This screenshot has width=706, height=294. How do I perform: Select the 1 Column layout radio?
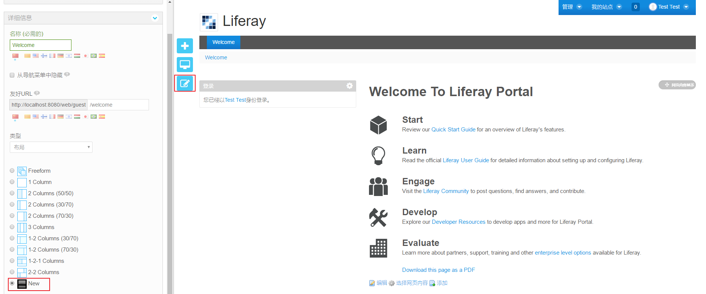click(12, 182)
